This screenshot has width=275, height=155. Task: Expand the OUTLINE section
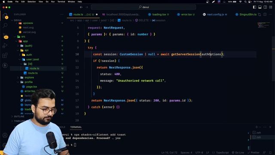tap(19, 117)
